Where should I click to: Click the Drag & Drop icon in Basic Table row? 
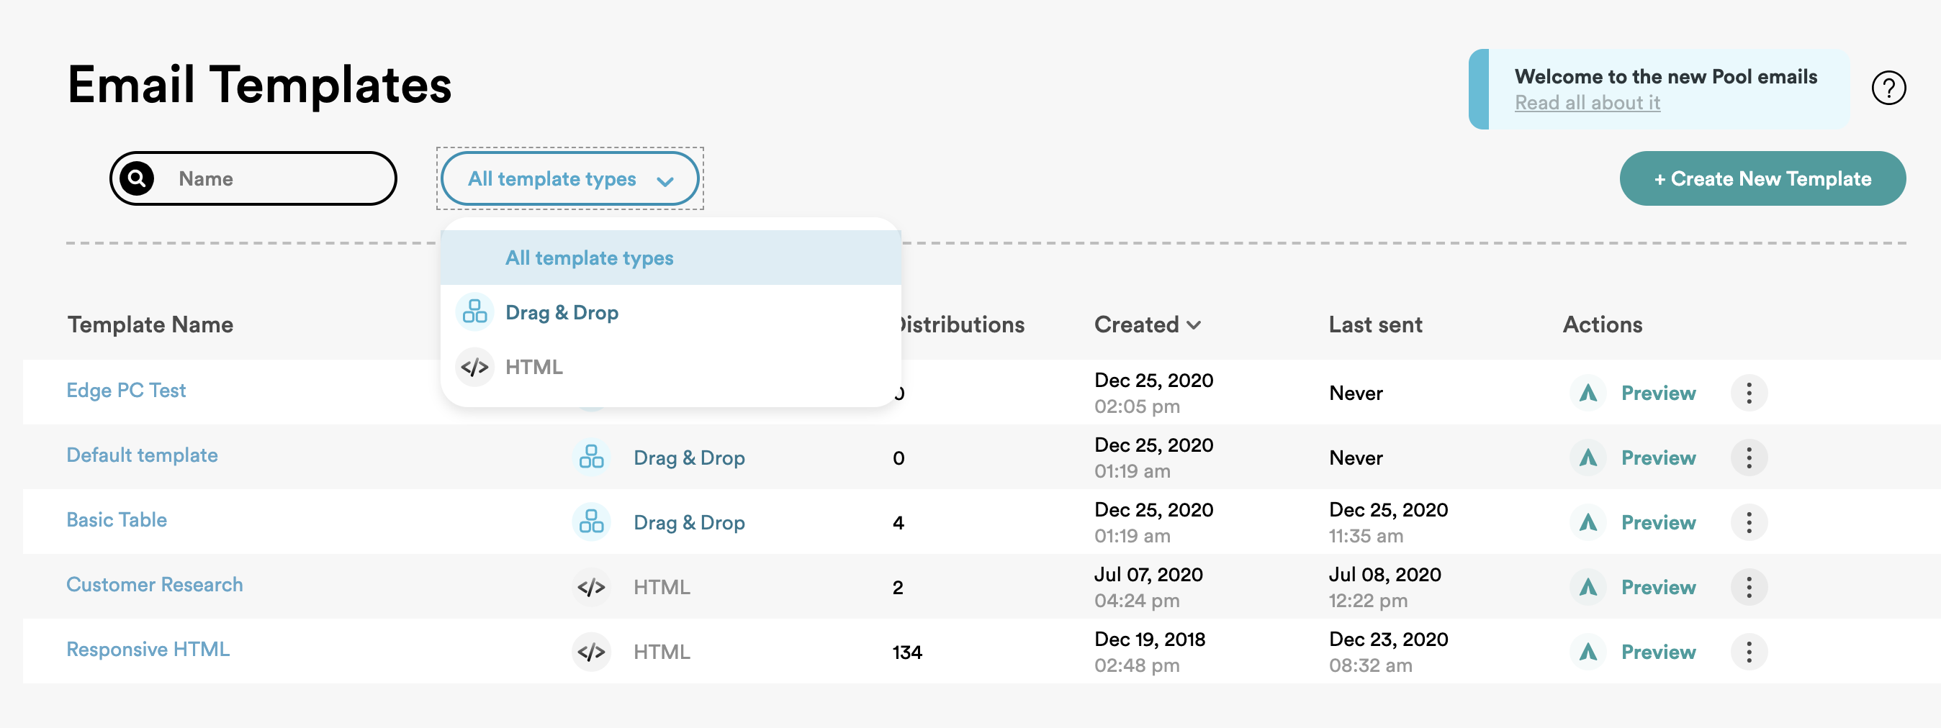coord(591,522)
